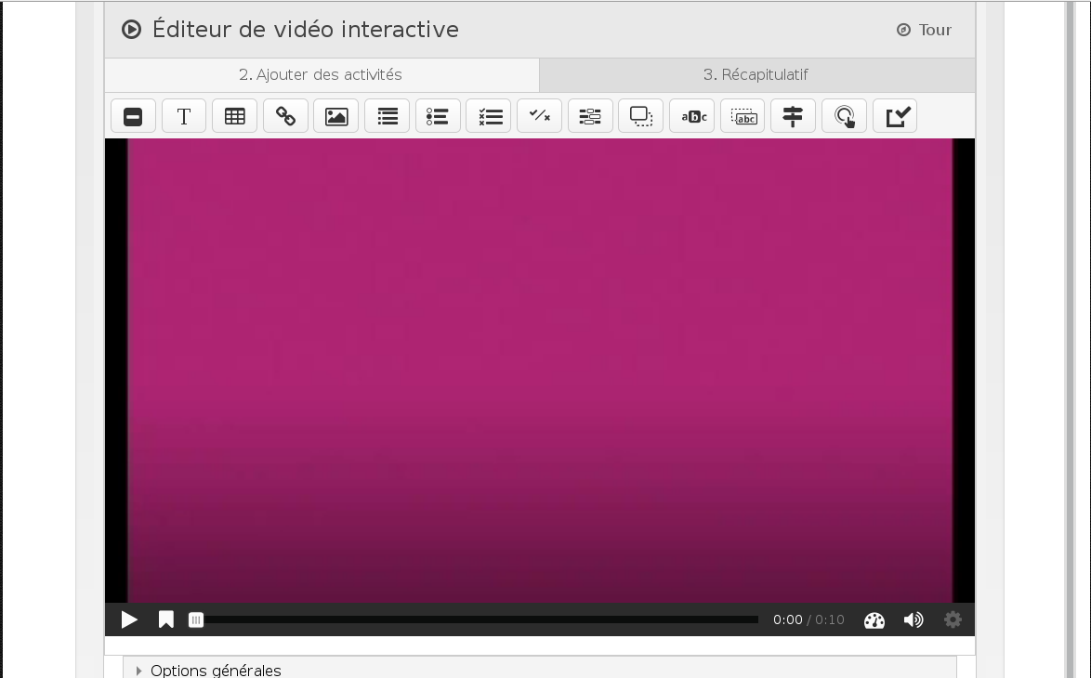Add a Single Choice Set question

point(438,116)
